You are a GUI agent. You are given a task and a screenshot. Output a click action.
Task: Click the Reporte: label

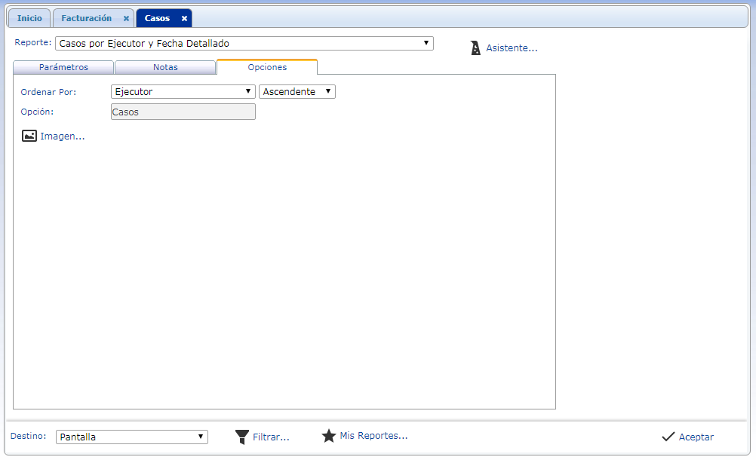[32, 42]
